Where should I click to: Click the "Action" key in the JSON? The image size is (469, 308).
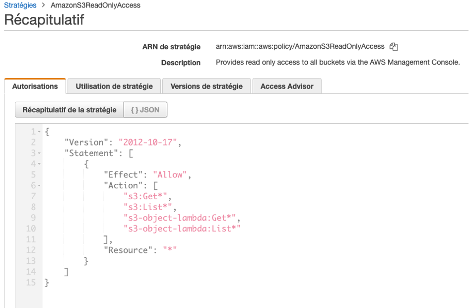pyautogui.click(x=123, y=185)
